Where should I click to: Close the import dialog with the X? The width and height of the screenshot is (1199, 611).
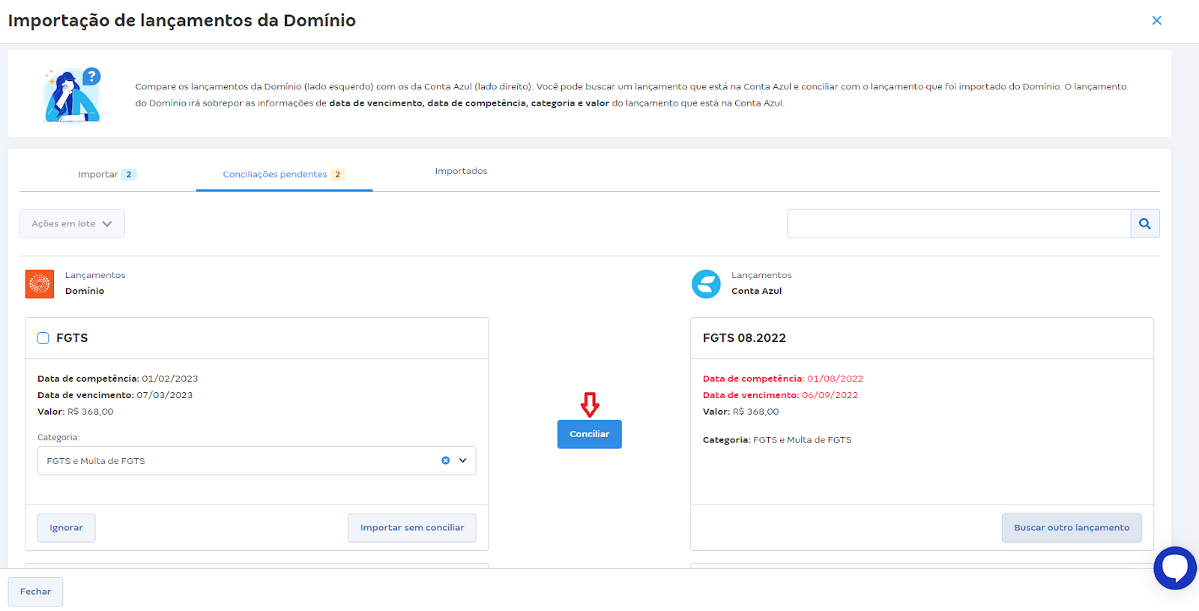point(1156,20)
